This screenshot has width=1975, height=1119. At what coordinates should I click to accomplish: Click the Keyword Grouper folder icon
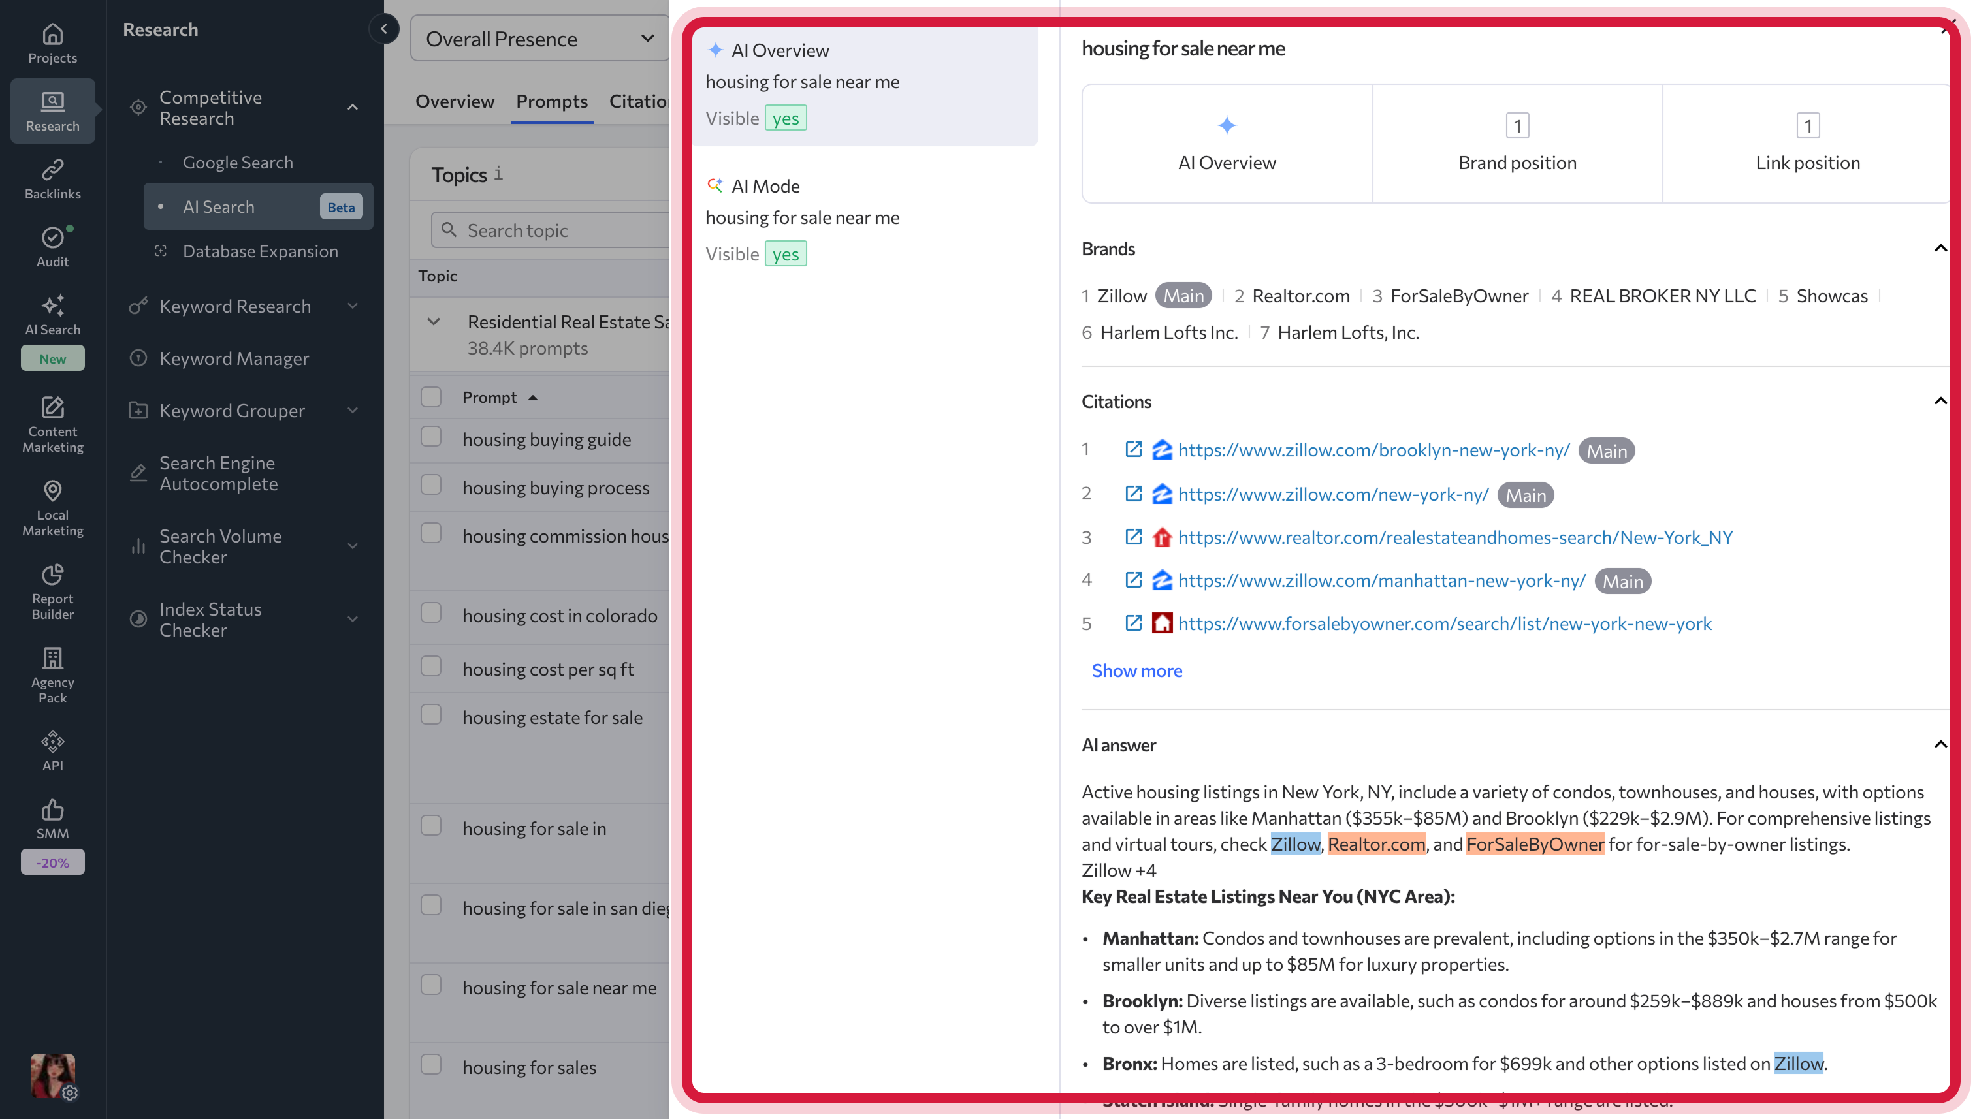[x=138, y=411]
